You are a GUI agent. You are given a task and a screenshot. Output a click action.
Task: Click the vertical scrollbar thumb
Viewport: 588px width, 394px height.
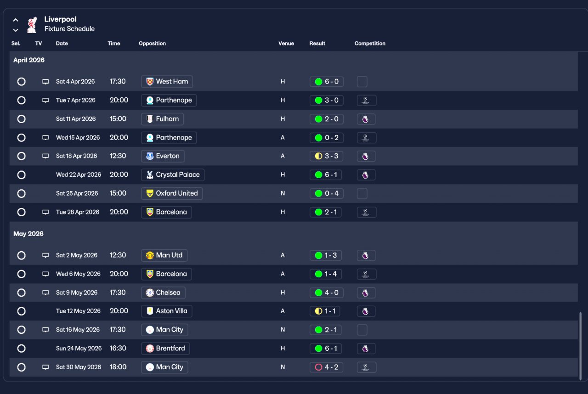coord(580,344)
